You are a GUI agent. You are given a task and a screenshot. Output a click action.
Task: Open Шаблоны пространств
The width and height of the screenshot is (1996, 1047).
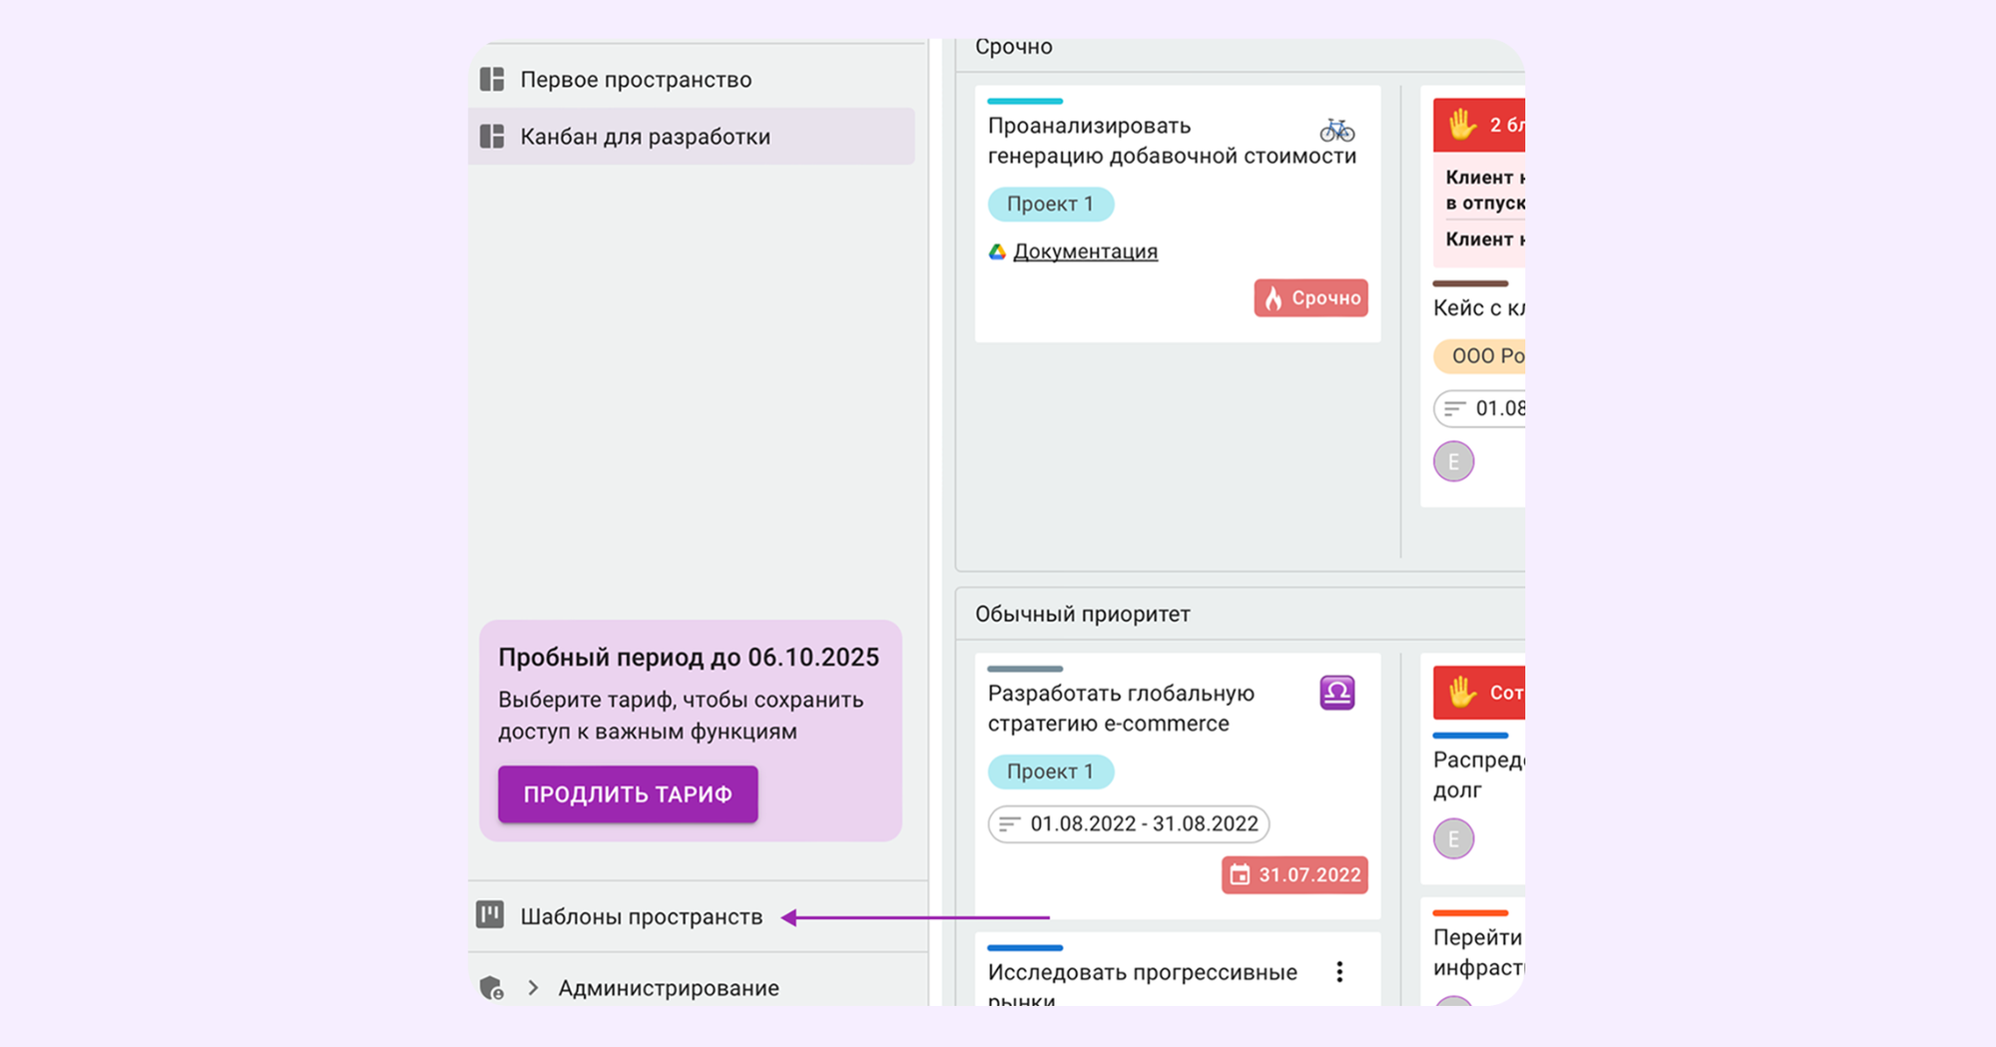pyautogui.click(x=642, y=914)
